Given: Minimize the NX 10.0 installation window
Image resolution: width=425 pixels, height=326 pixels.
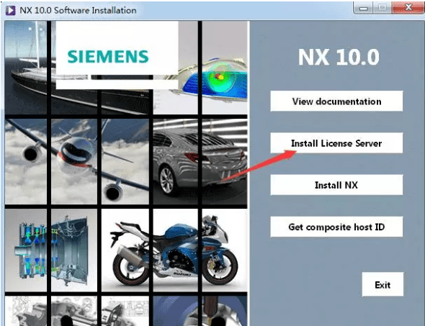Looking at the screenshot, I should pyautogui.click(x=363, y=8).
